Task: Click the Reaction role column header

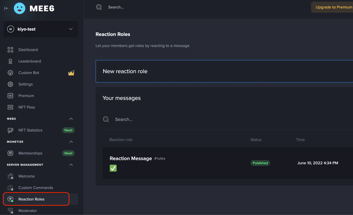Action: pos(121,140)
